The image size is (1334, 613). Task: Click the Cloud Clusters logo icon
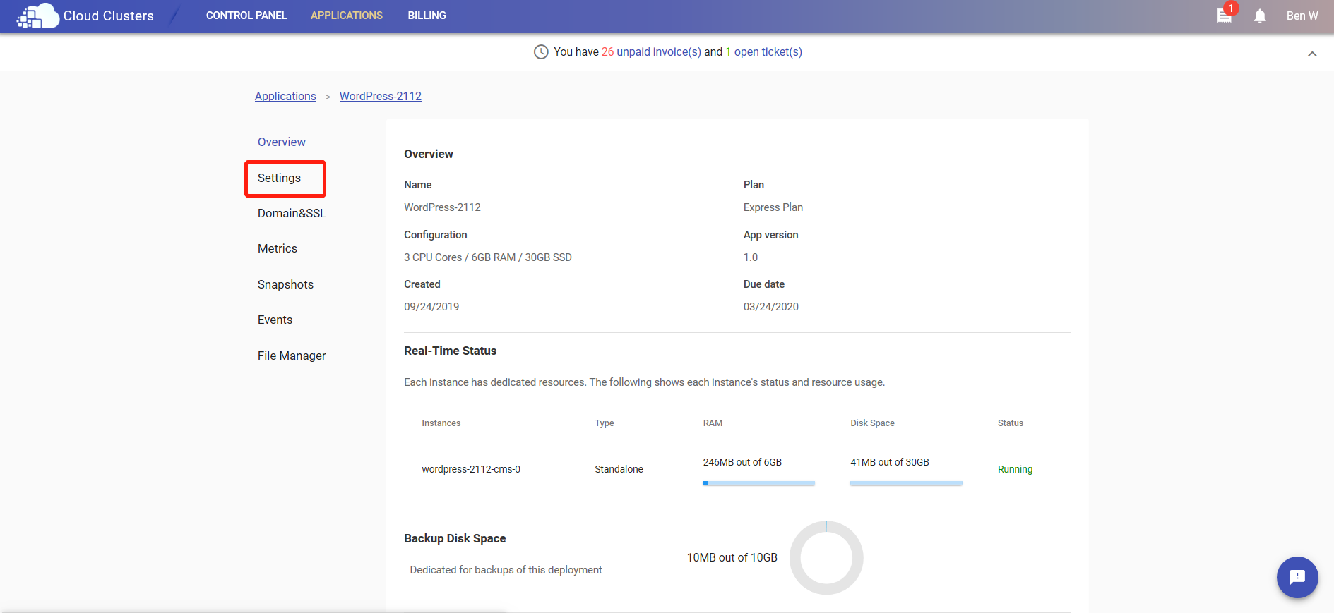(x=37, y=16)
